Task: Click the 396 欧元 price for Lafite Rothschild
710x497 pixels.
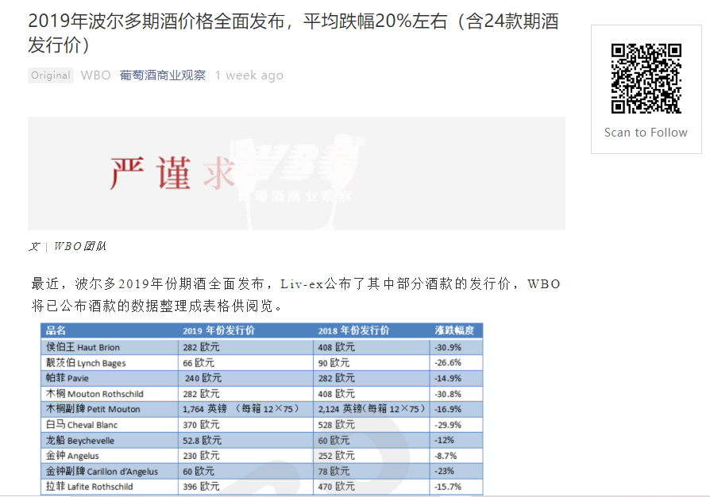Action: pyautogui.click(x=201, y=487)
